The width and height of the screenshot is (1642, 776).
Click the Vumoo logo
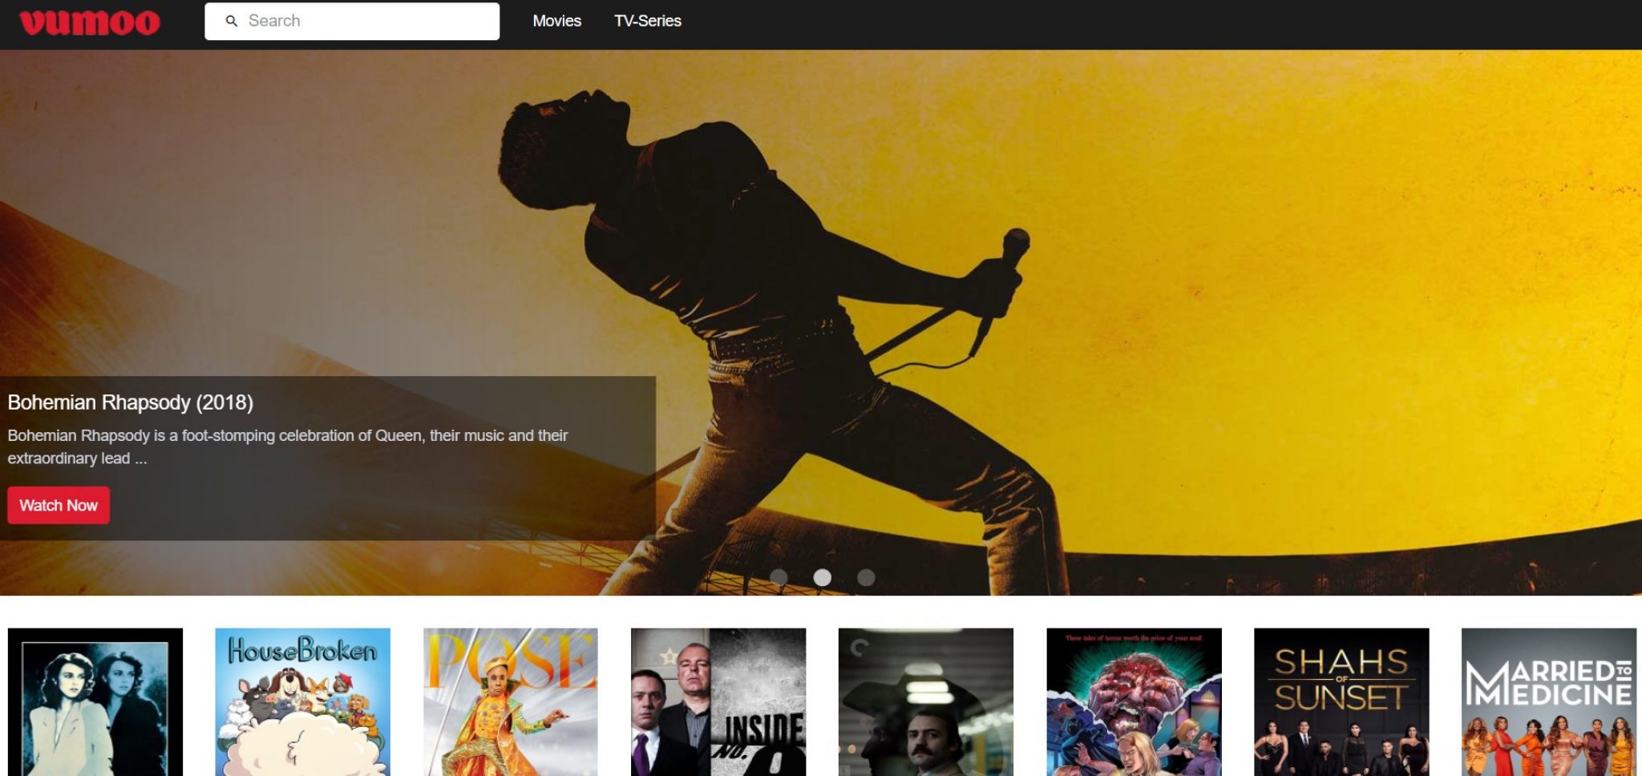point(89,22)
